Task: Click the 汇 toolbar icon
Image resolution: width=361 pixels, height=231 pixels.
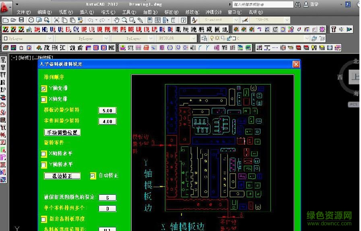Action: (x=62, y=47)
